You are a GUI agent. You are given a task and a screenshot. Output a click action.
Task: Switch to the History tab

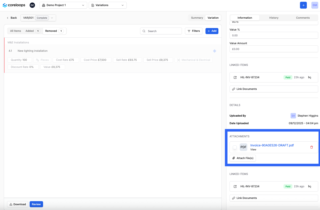coord(274,18)
